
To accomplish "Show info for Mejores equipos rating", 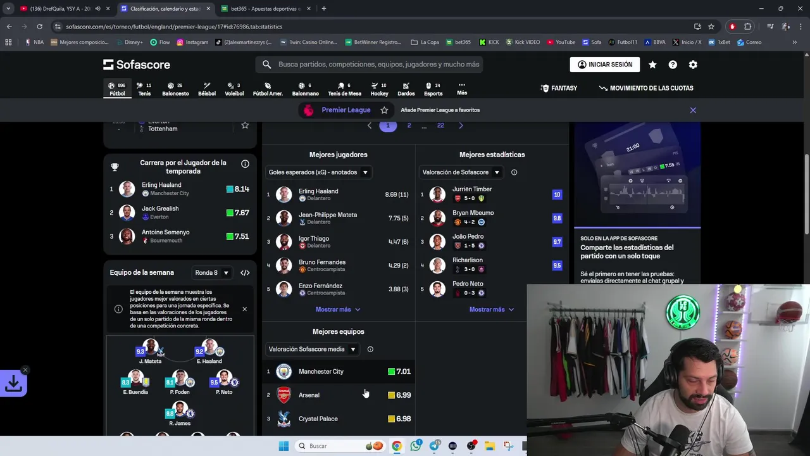I will (x=370, y=349).
